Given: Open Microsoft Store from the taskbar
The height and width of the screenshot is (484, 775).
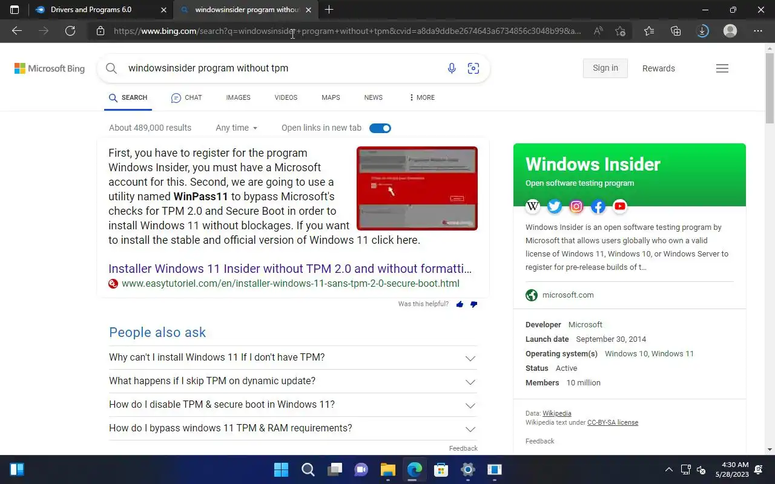Looking at the screenshot, I should pos(441,469).
